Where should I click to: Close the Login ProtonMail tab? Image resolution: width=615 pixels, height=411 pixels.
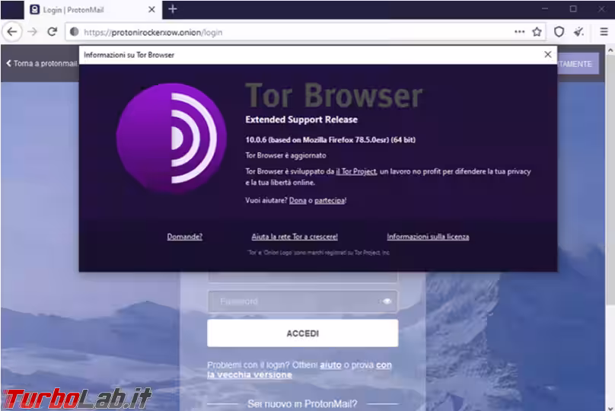click(151, 10)
